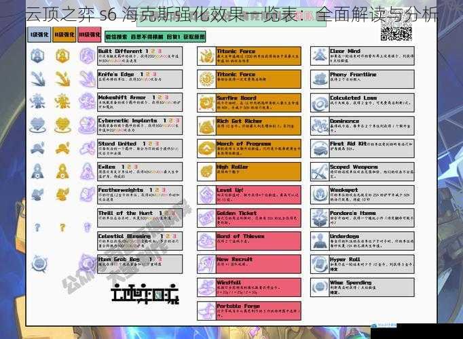This screenshot has width=463, height=339.
Task: Click the New Recruit icon
Action: pos(206,264)
